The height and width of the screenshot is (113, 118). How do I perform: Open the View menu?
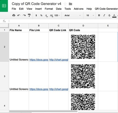tap(29, 9)
